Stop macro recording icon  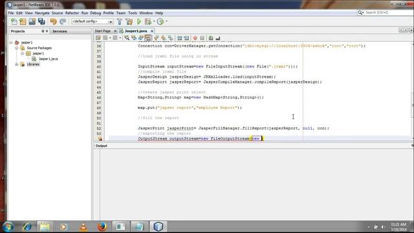pyautogui.click(x=202, y=38)
